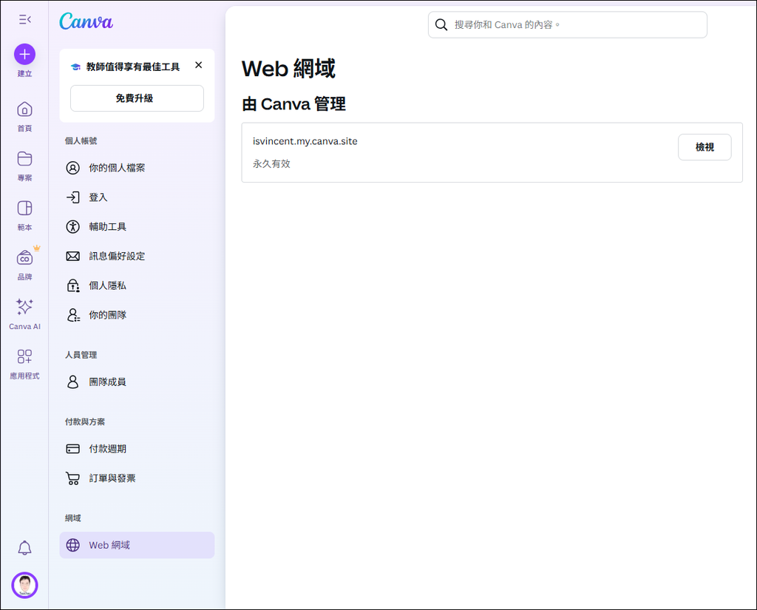Click the isvincent.my.canva.site domain text
The height and width of the screenshot is (610, 757).
(x=305, y=141)
